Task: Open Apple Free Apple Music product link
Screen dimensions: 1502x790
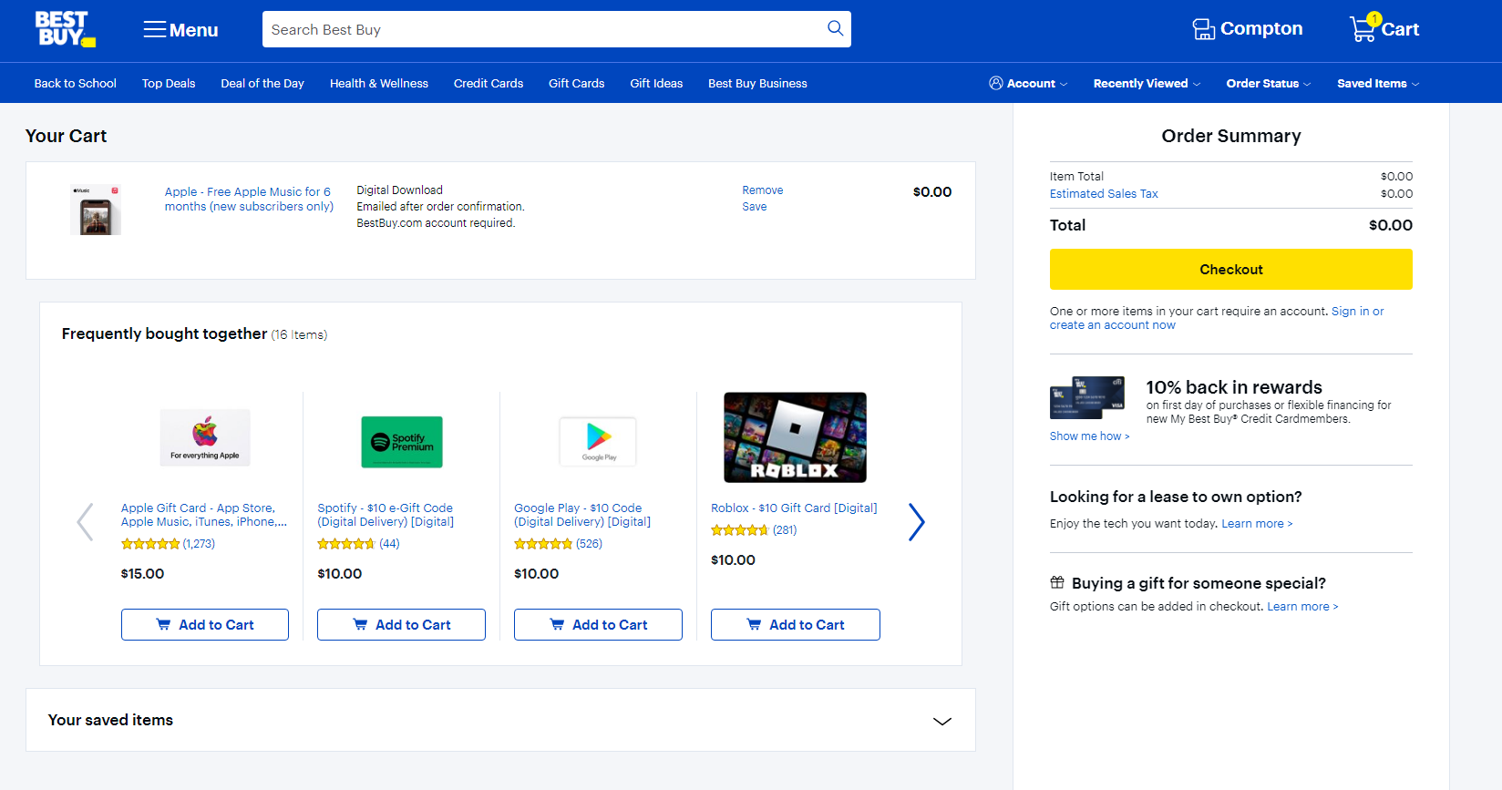Action: (249, 199)
